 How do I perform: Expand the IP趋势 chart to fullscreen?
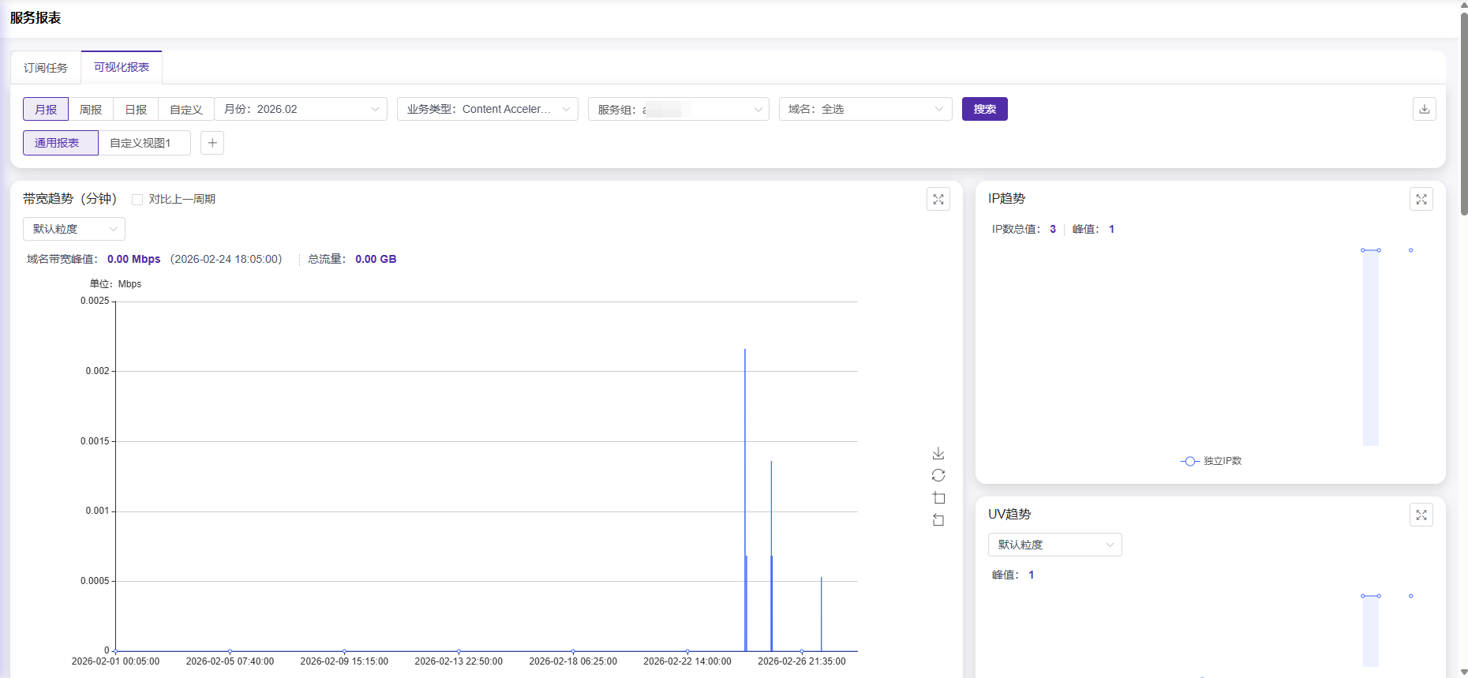pyautogui.click(x=1421, y=199)
